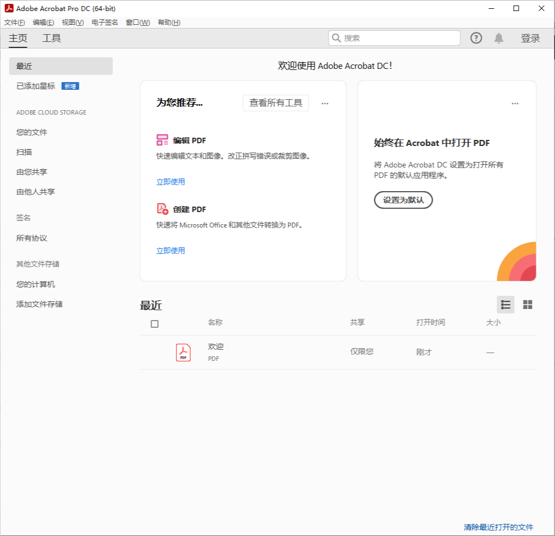Check the select-all box above recent files
The image size is (555, 536).
[154, 323]
